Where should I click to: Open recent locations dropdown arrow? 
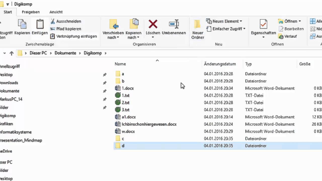(5, 53)
